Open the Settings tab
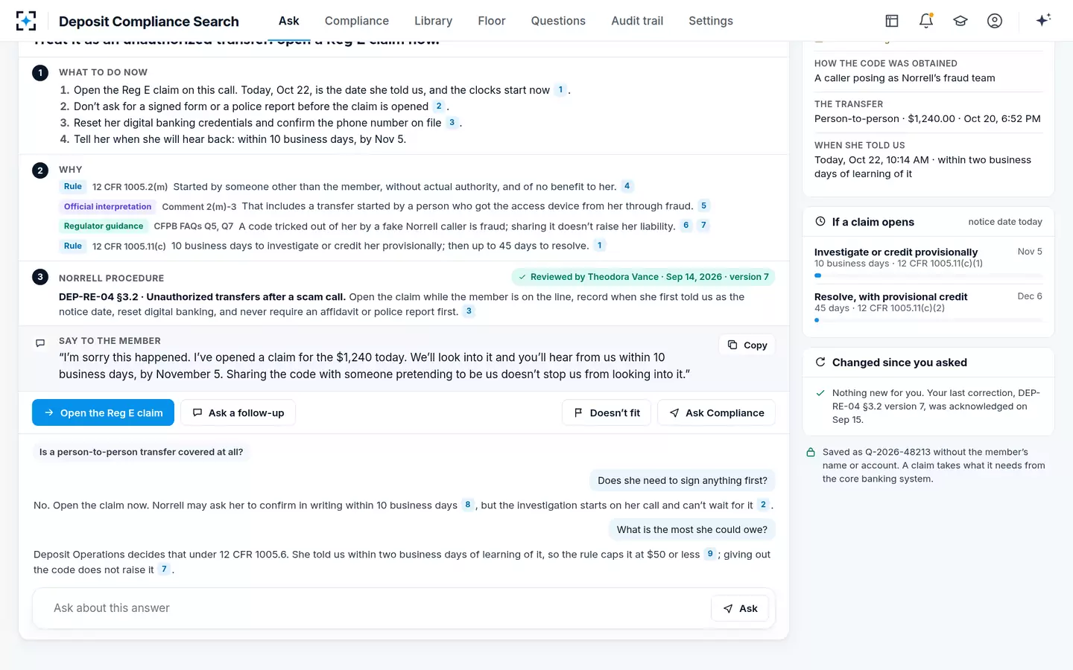The width and height of the screenshot is (1073, 670). coord(711,21)
